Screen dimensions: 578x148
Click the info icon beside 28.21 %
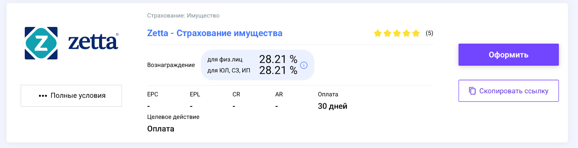pos(304,65)
